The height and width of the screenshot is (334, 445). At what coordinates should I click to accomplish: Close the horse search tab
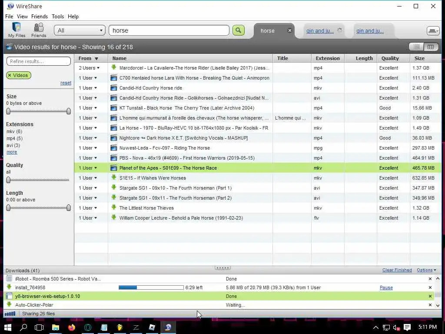pyautogui.click(x=289, y=30)
